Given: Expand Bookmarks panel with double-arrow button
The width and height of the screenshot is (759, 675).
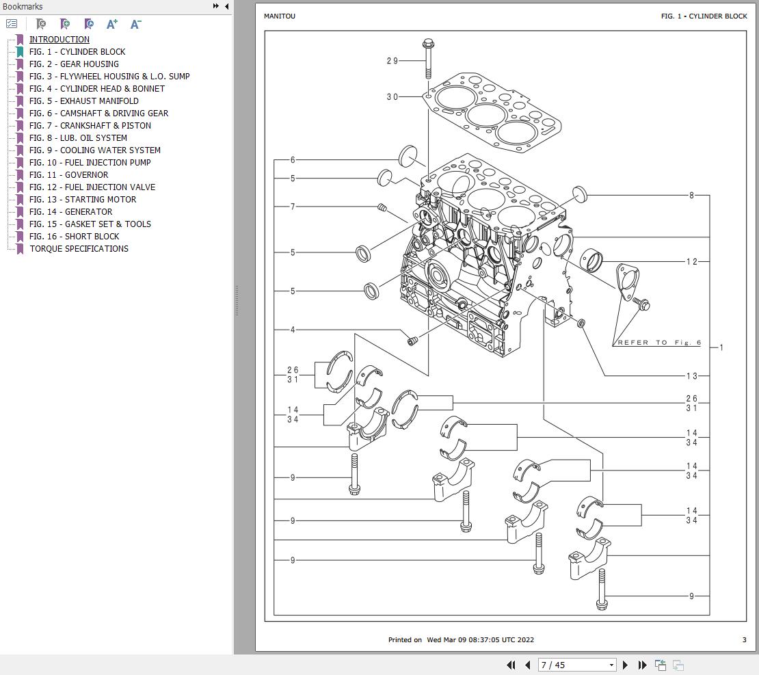Looking at the screenshot, I should click(x=216, y=6).
